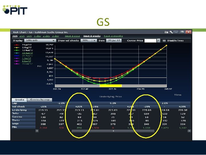
Task: Enable the Disable lines checkbox
Action: 164,41
